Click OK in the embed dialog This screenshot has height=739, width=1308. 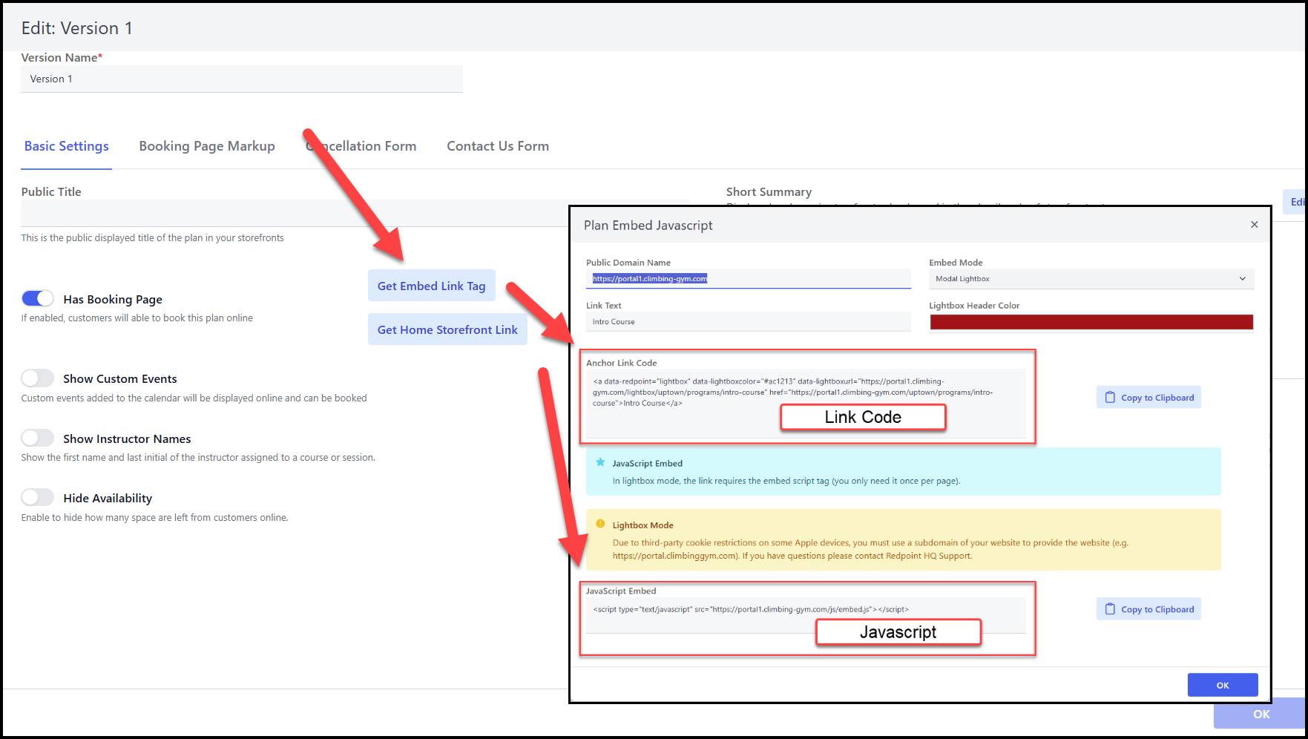1223,685
